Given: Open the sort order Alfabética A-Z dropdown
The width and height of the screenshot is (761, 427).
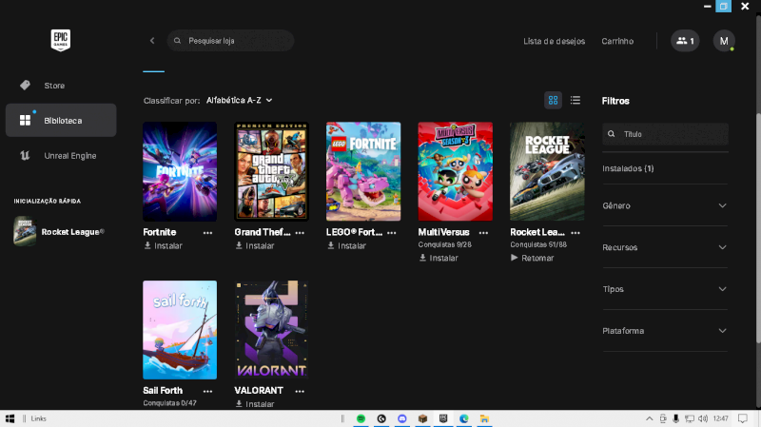Looking at the screenshot, I should point(240,100).
